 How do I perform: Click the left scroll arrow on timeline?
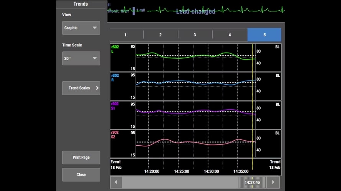pos(116,182)
